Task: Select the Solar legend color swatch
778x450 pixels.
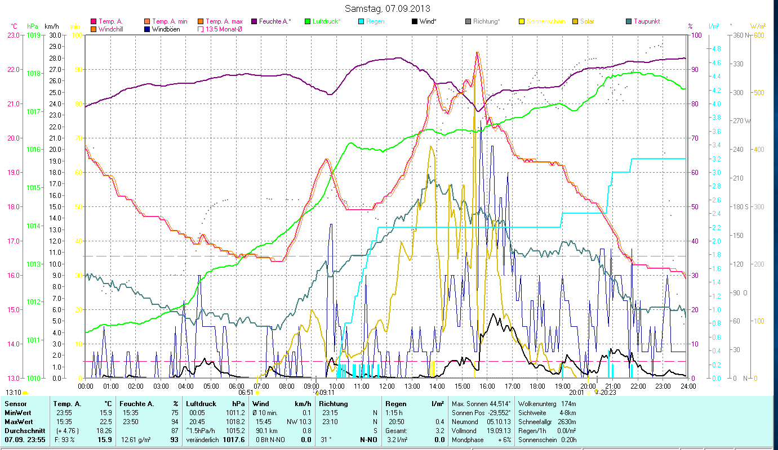Action: coord(575,21)
